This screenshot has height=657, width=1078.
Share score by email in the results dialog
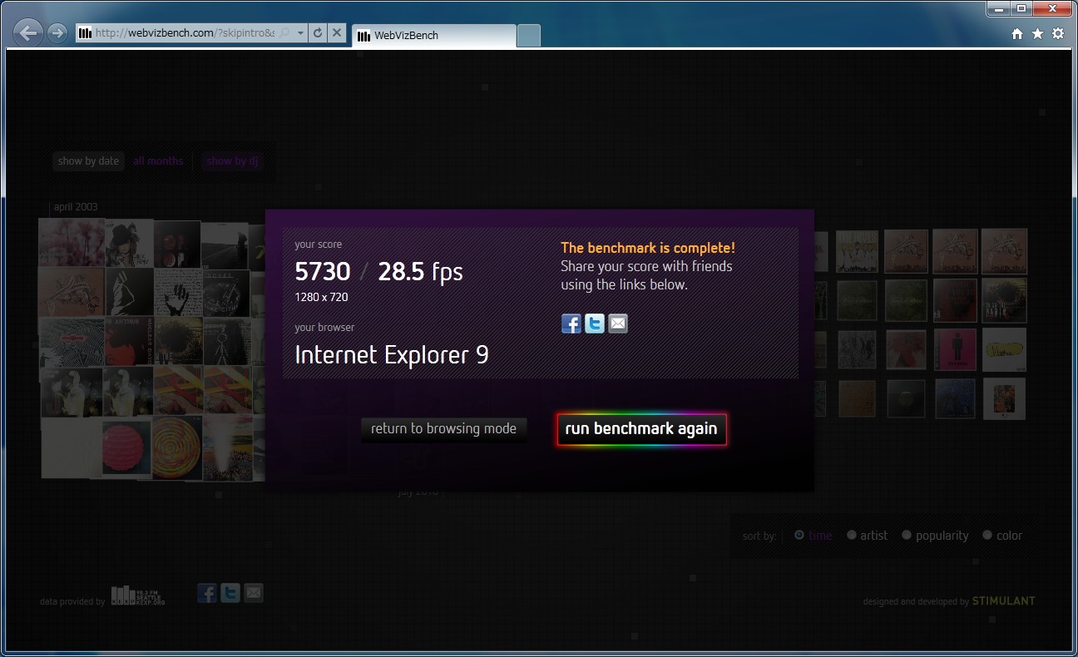click(618, 324)
